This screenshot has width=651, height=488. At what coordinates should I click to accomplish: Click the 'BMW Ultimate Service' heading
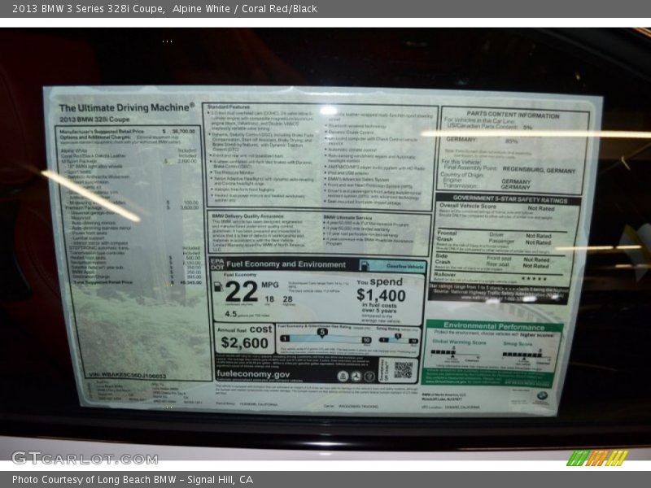tap(347, 217)
